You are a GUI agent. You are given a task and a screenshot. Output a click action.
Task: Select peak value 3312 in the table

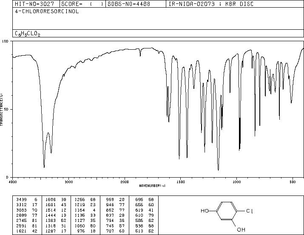tap(21, 205)
